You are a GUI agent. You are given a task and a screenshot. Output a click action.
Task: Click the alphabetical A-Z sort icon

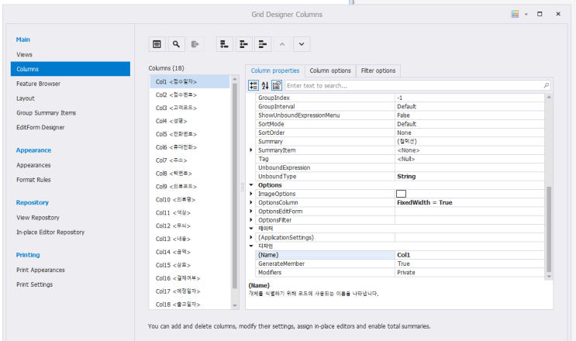[264, 85]
